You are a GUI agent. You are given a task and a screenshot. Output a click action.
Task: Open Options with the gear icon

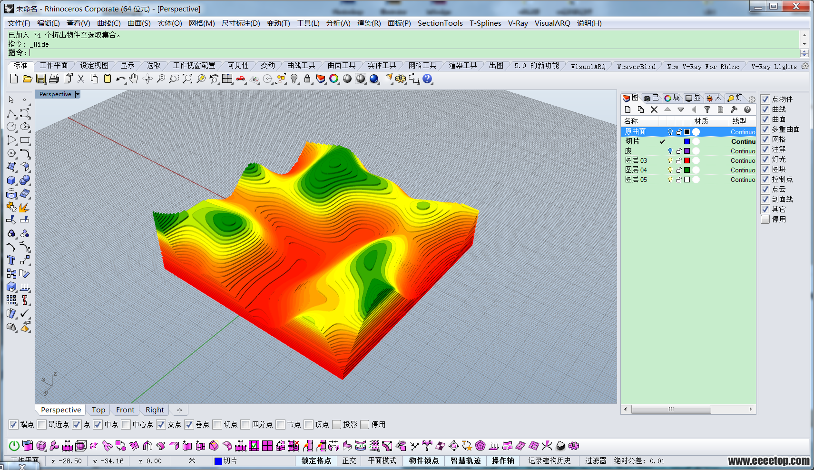[401, 79]
